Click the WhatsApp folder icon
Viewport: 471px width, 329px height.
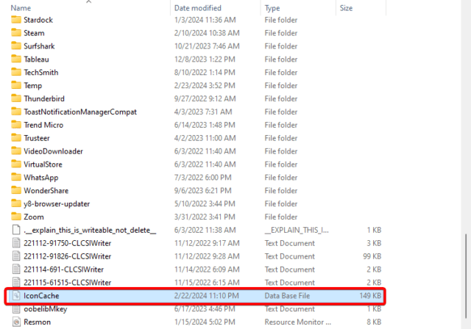tap(16, 178)
